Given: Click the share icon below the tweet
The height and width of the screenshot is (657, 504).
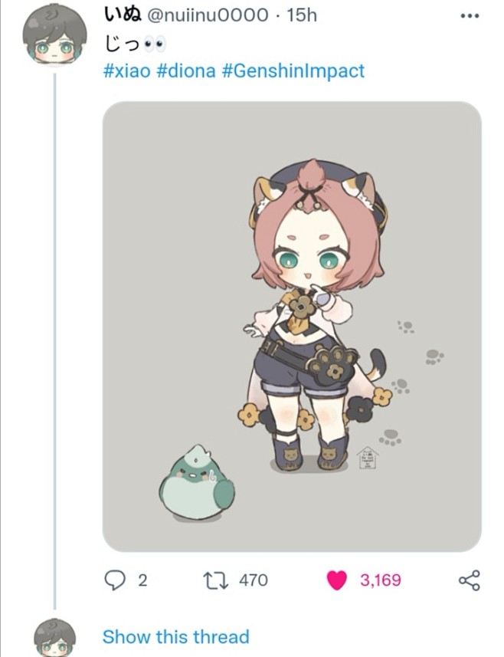Looking at the screenshot, I should [470, 580].
